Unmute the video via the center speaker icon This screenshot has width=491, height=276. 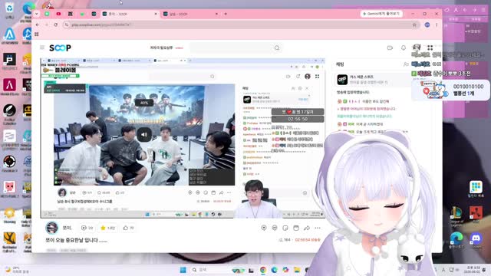(144, 135)
